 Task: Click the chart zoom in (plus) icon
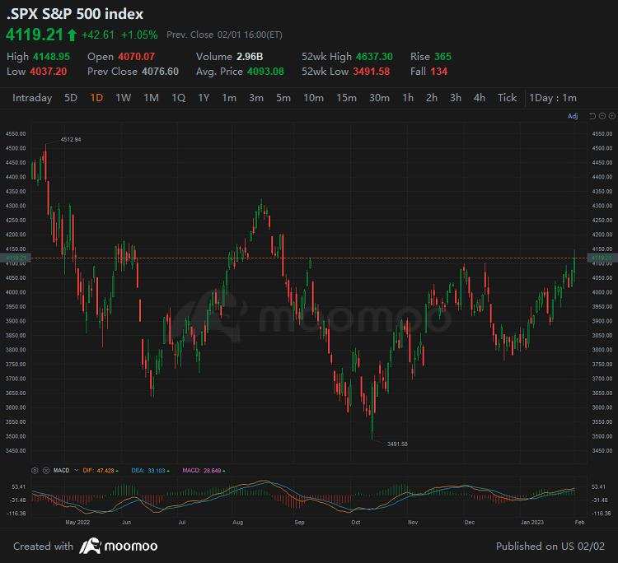pos(611,116)
